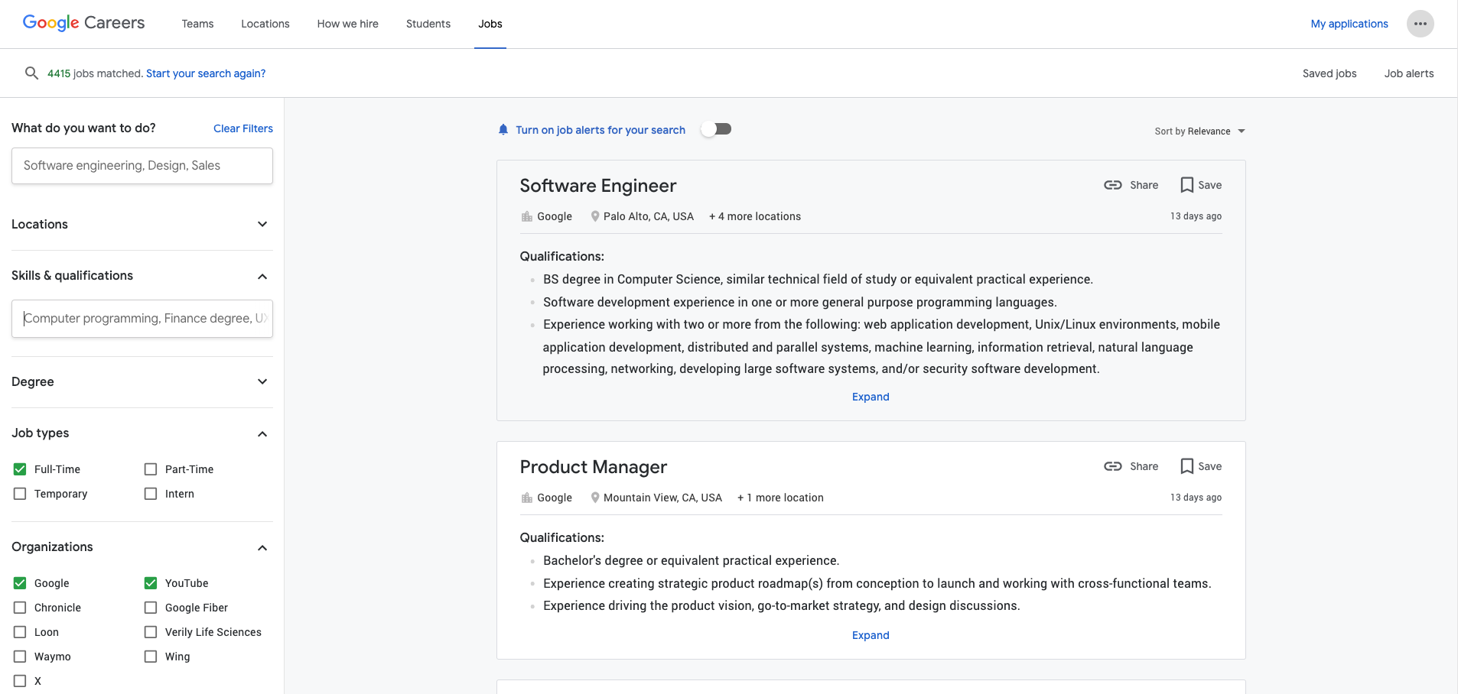
Task: Check the Wing organization checkbox
Action: tap(151, 657)
